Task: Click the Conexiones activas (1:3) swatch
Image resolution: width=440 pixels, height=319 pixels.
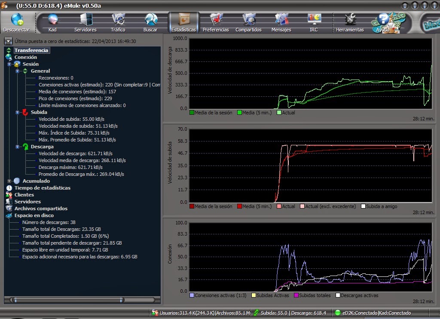Action: [x=192, y=295]
